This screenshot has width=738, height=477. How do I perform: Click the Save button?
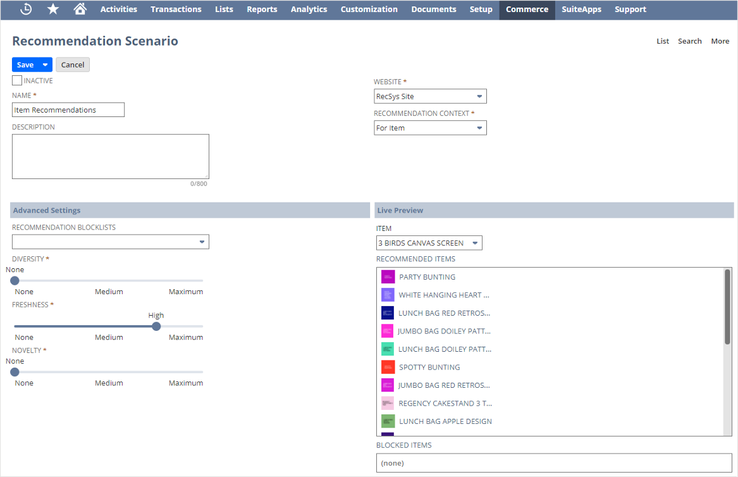[25, 65]
